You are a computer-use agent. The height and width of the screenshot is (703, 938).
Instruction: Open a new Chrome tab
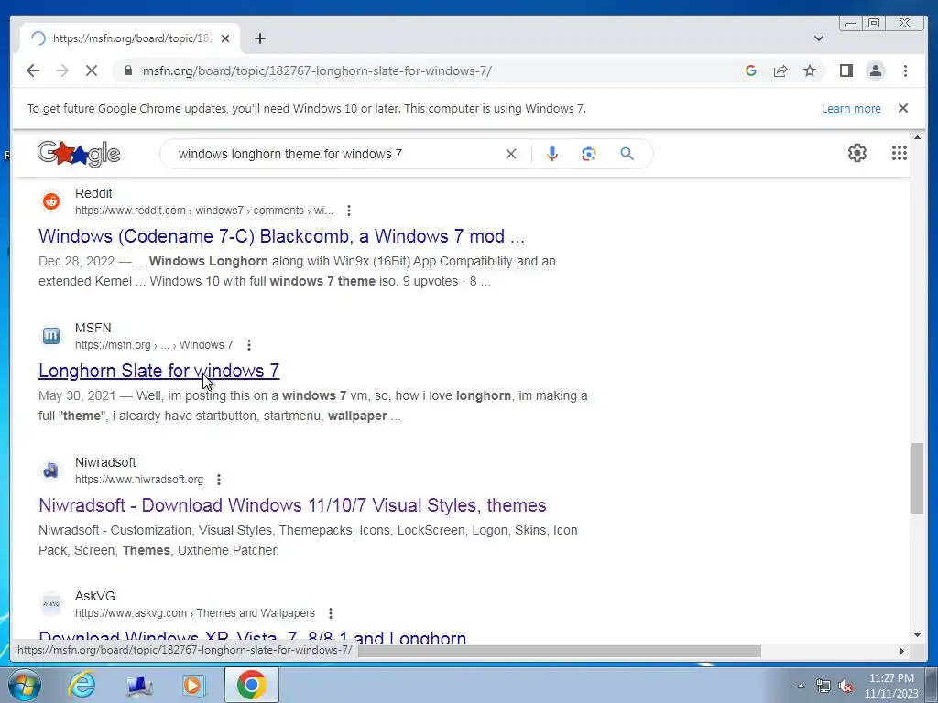coord(259,38)
